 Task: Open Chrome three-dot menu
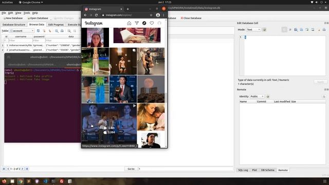163,15
